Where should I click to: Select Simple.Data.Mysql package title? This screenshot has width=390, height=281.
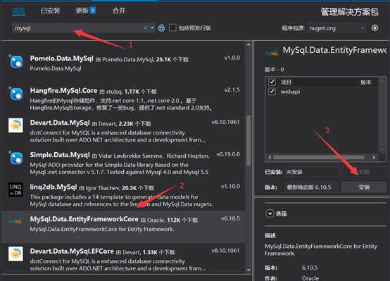[60, 155]
